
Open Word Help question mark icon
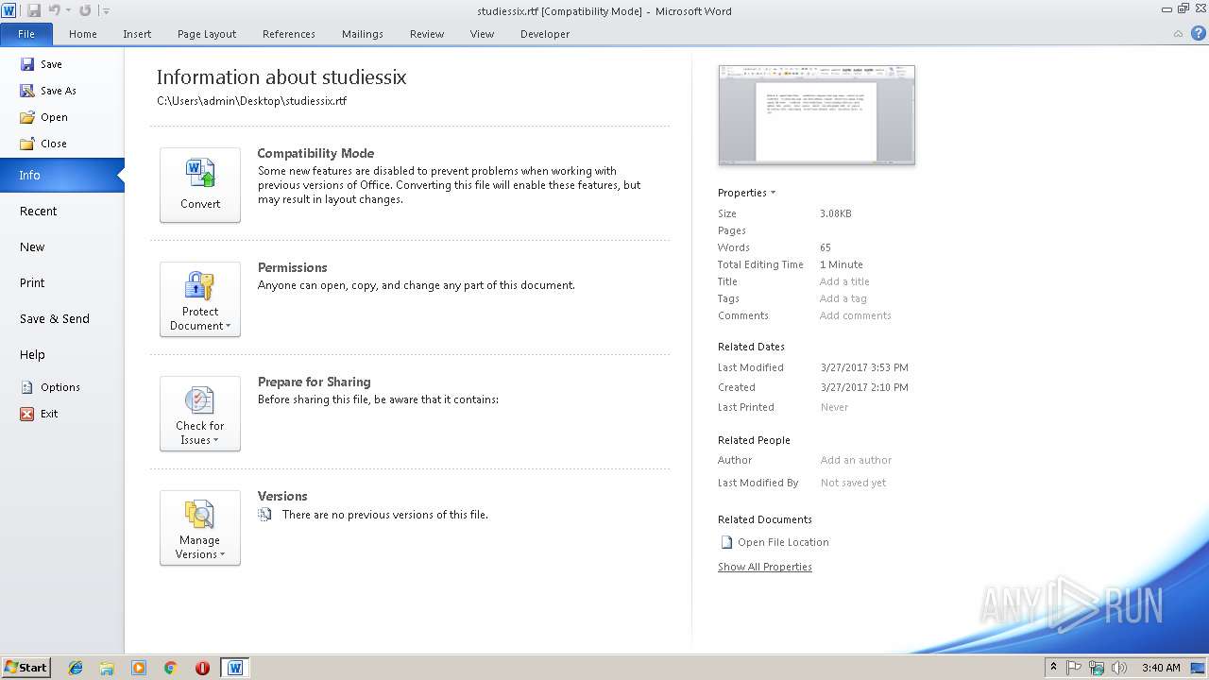point(1197,34)
